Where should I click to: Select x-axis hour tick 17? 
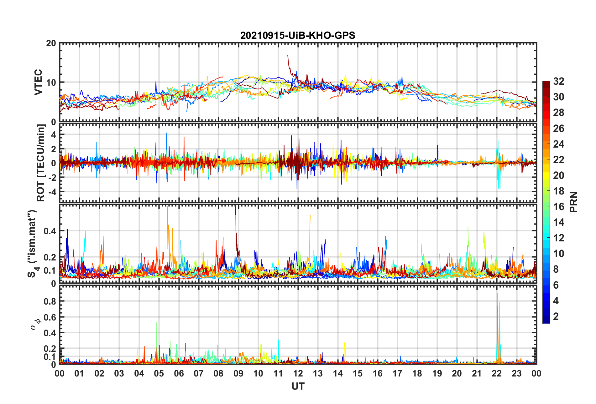(x=397, y=373)
